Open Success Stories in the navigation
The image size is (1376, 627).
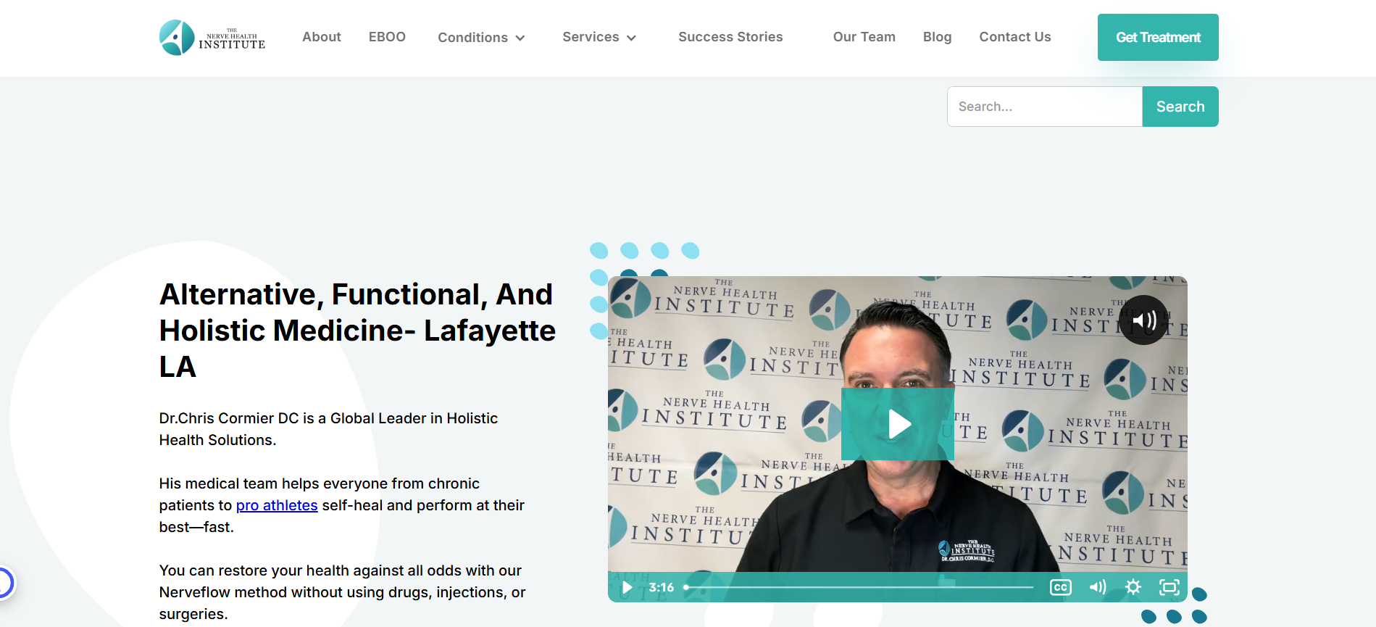coord(730,37)
